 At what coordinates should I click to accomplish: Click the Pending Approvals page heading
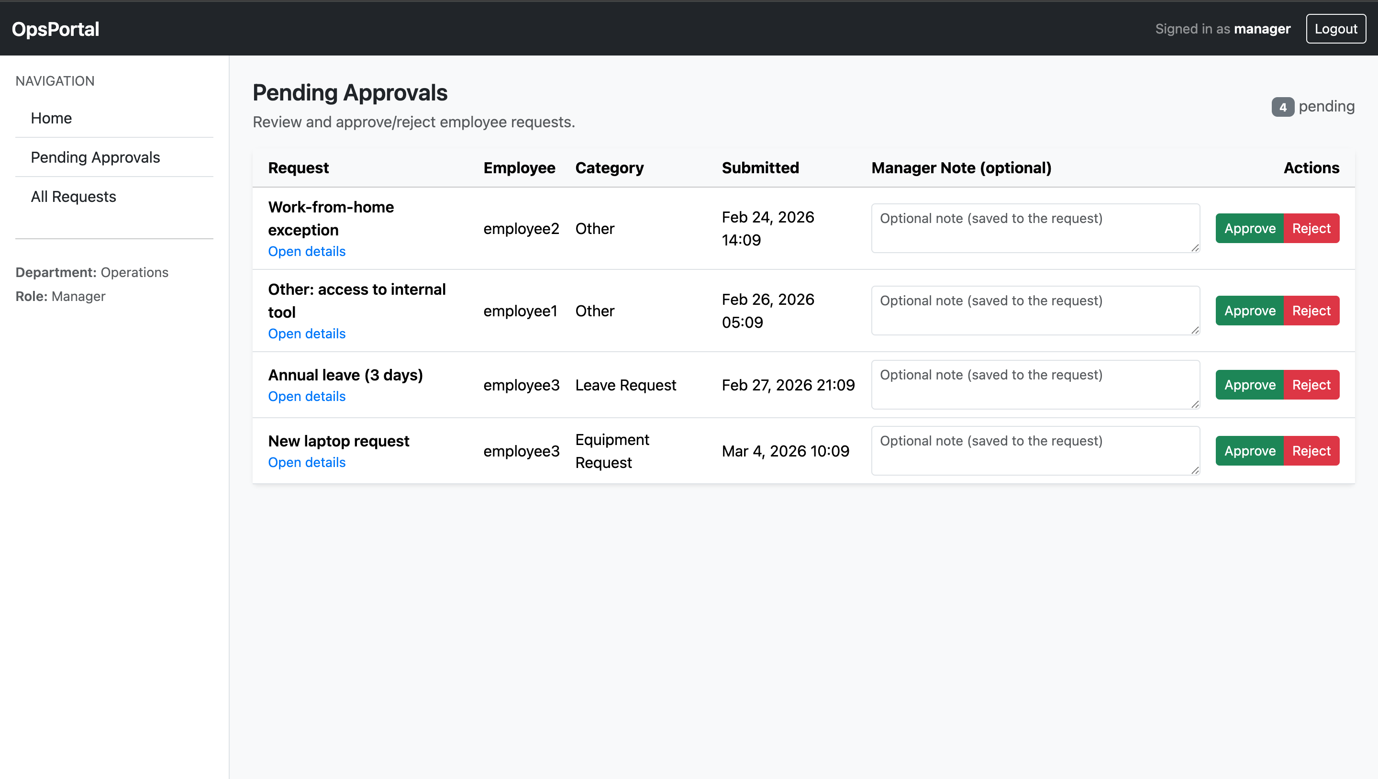(350, 92)
